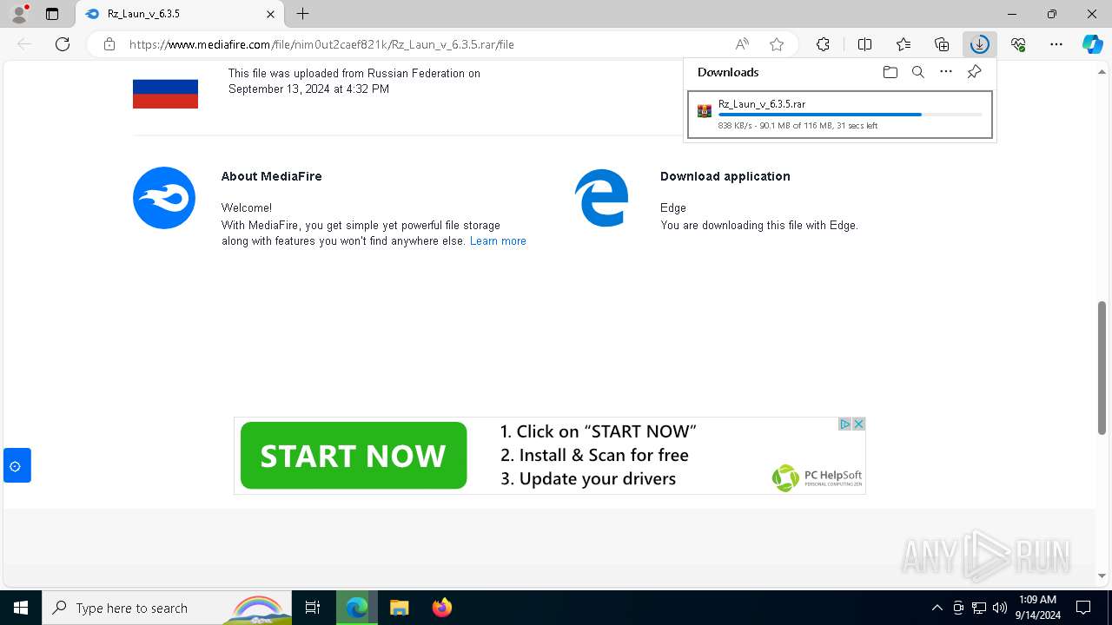The width and height of the screenshot is (1112, 625).
Task: Open the Extensions puzzle icon
Action: pyautogui.click(x=823, y=44)
